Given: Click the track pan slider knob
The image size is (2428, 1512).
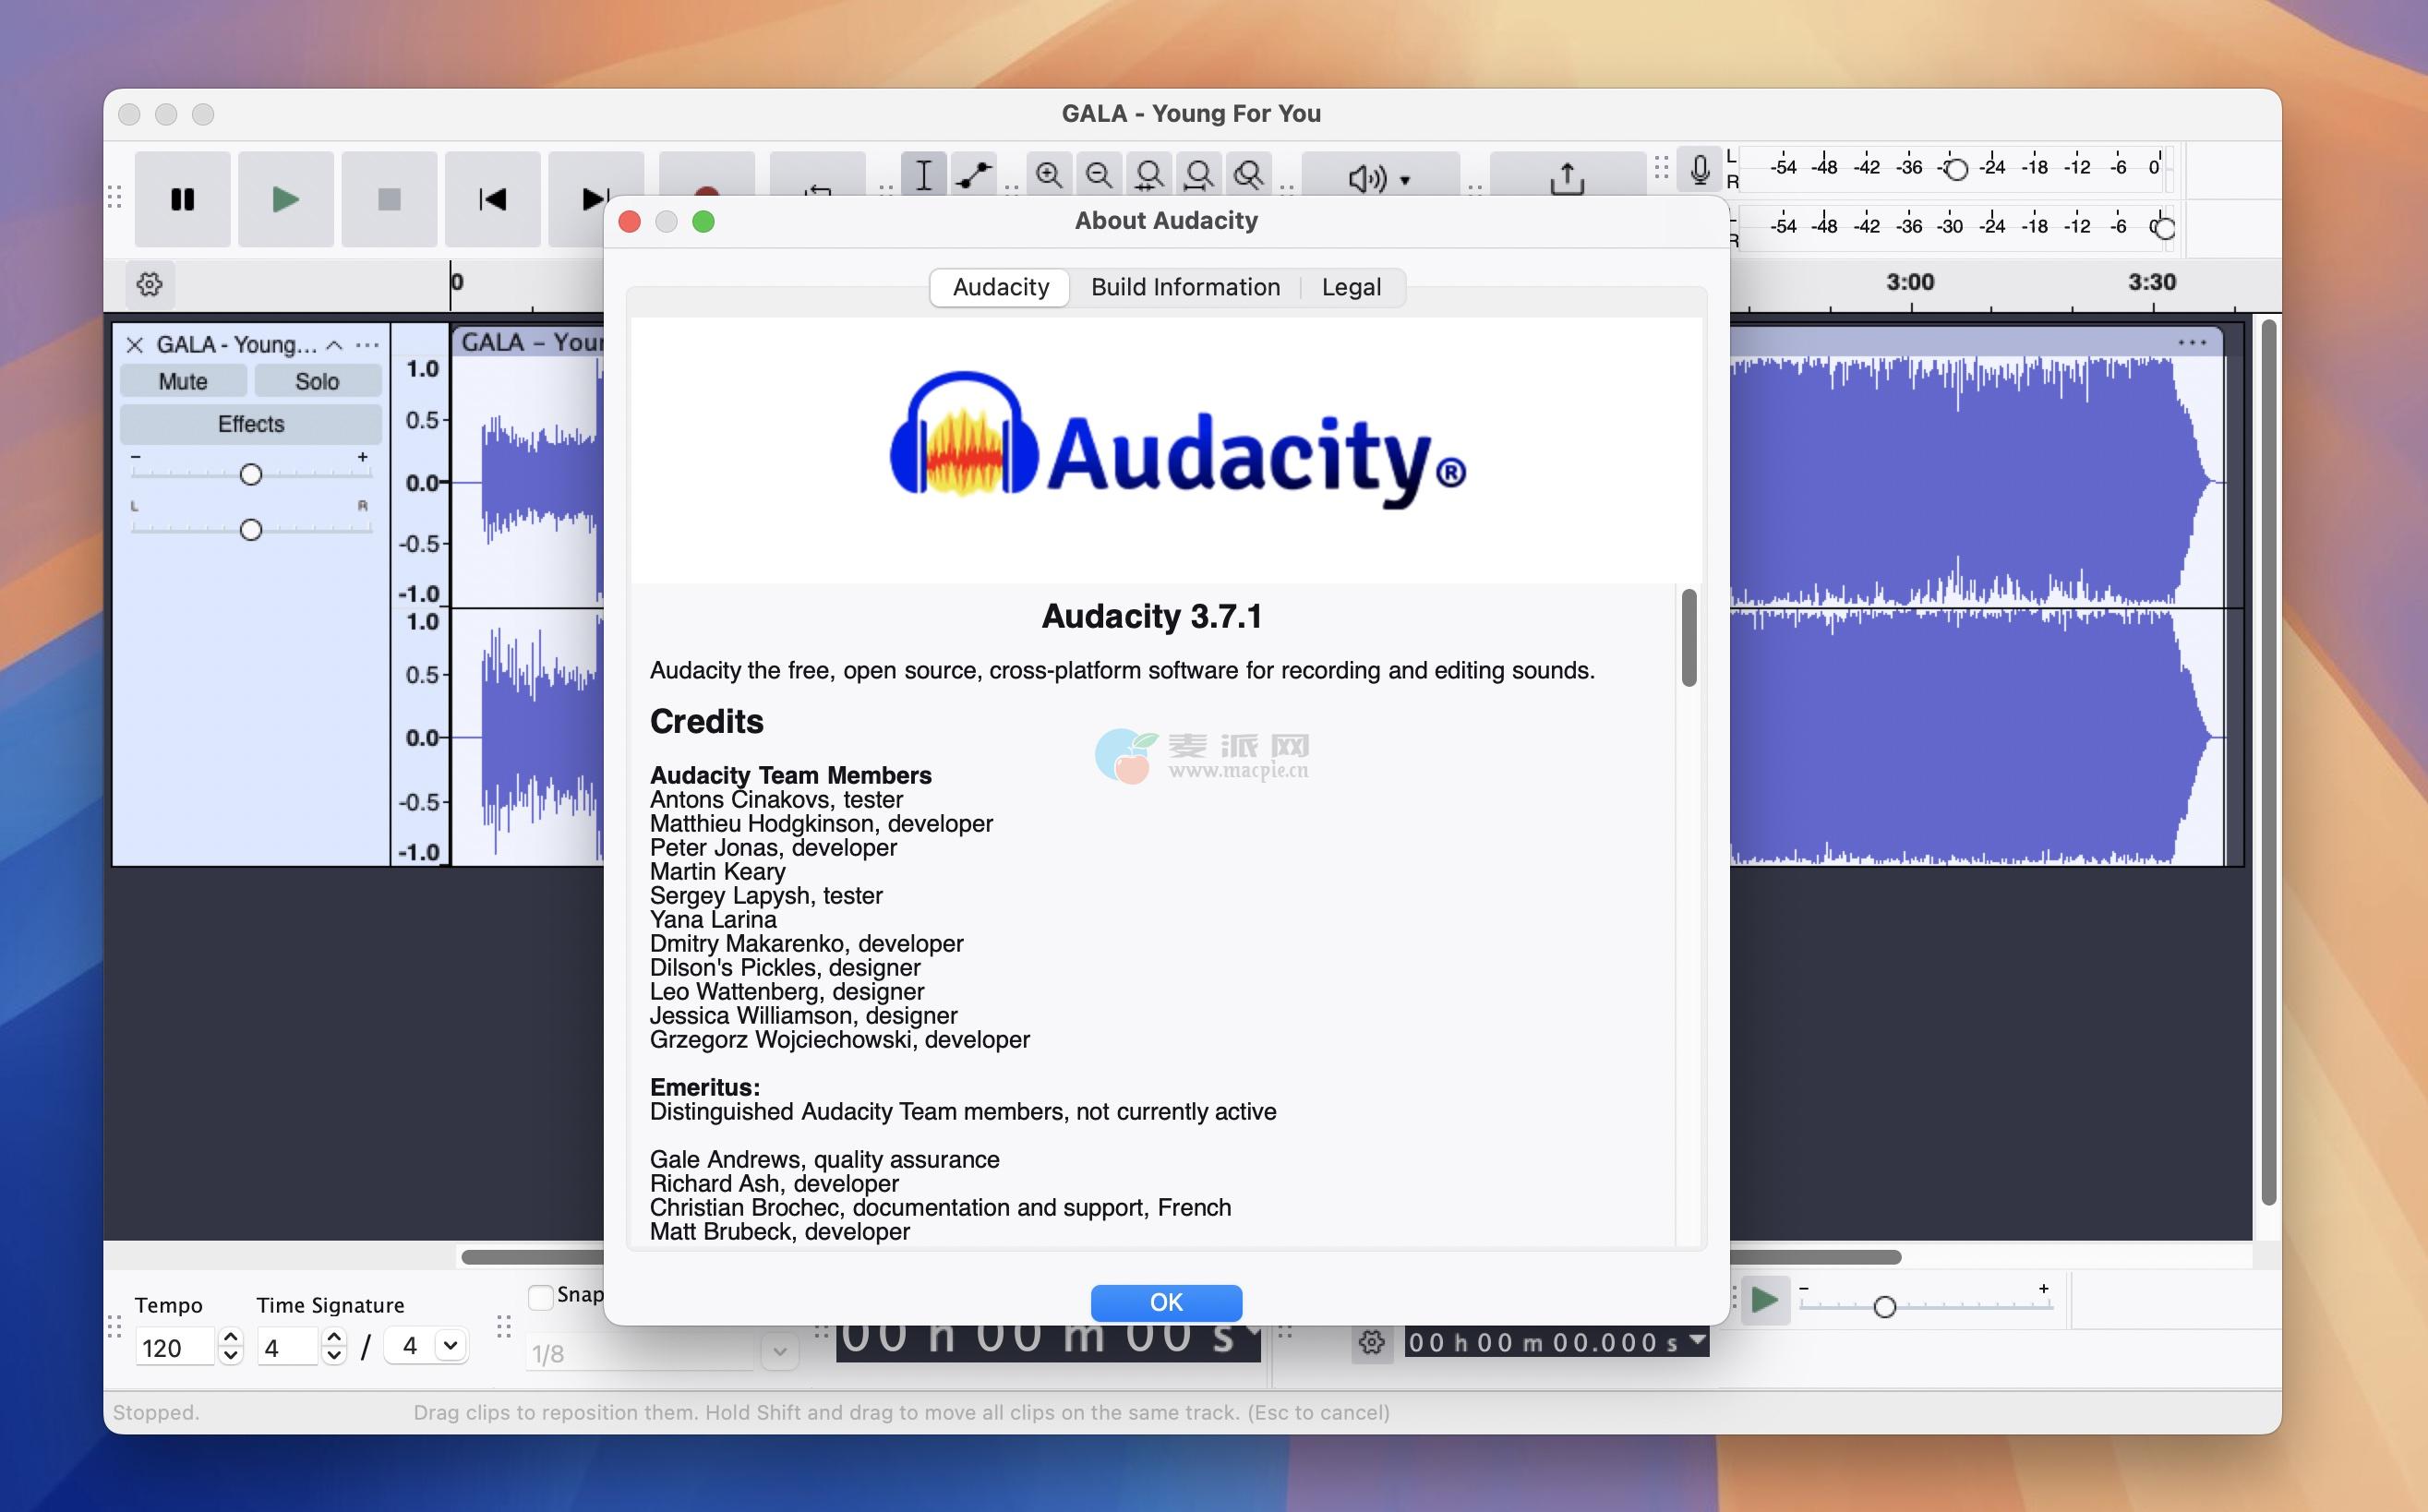Looking at the screenshot, I should [251, 529].
